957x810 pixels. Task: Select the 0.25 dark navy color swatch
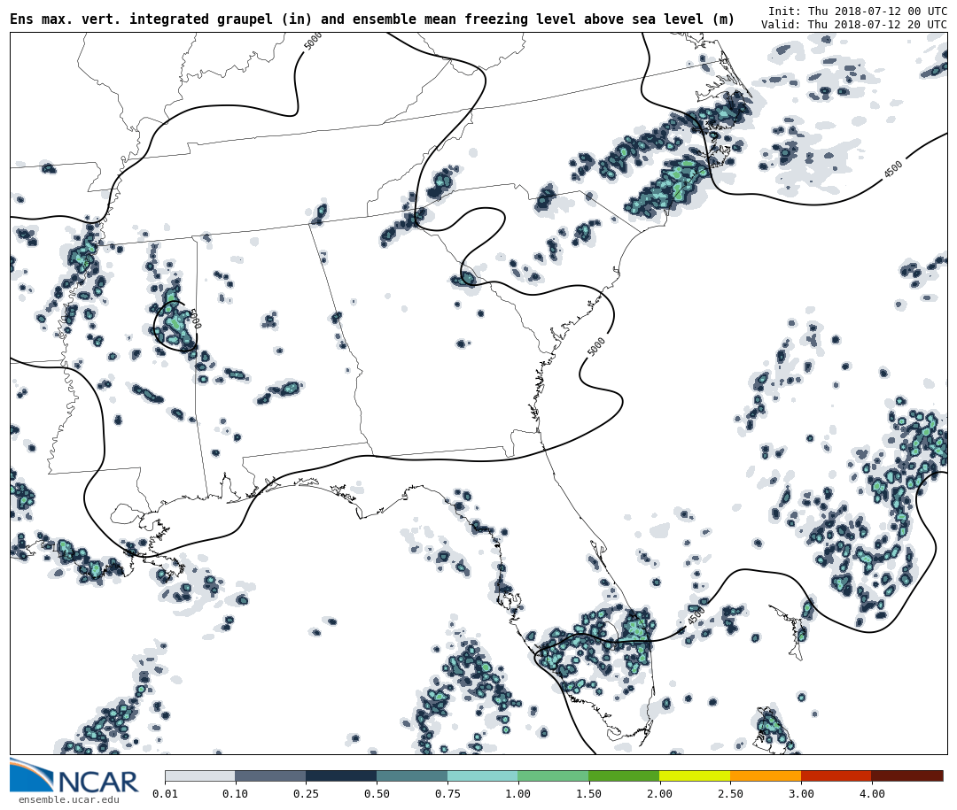click(x=341, y=776)
